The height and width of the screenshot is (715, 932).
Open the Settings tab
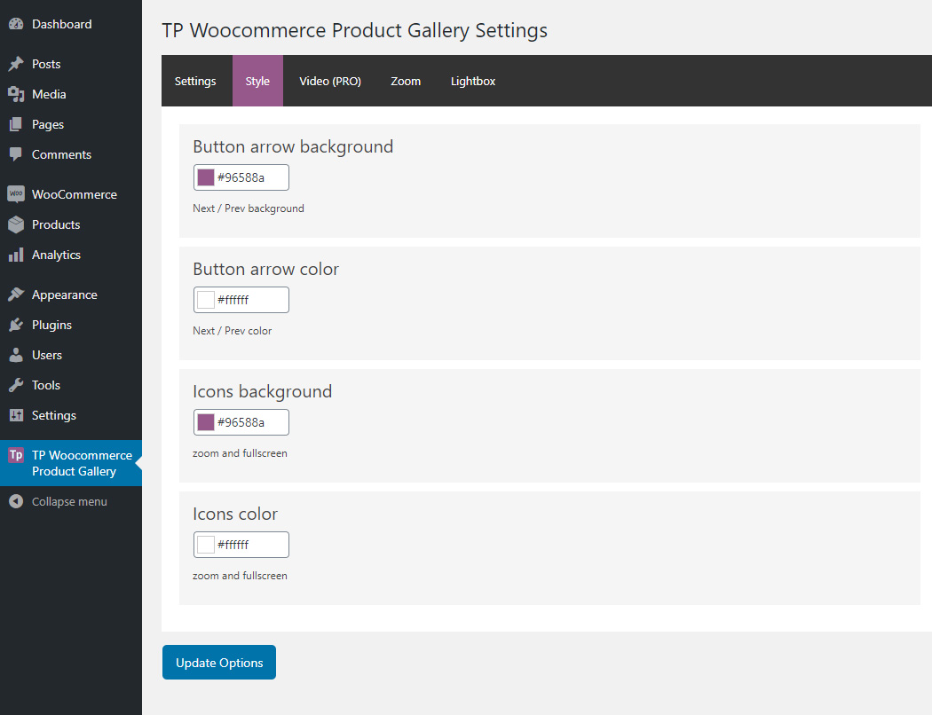195,82
